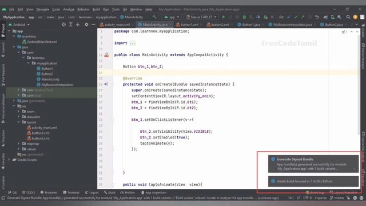Click gutter icon beside class MainActivity line
366x206 pixels.
click(x=106, y=55)
